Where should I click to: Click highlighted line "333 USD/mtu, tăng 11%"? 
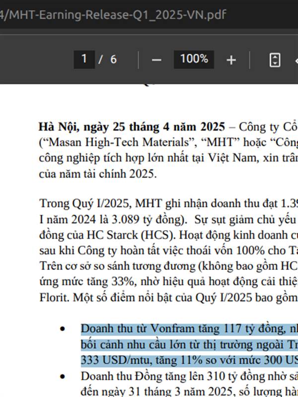(189, 360)
